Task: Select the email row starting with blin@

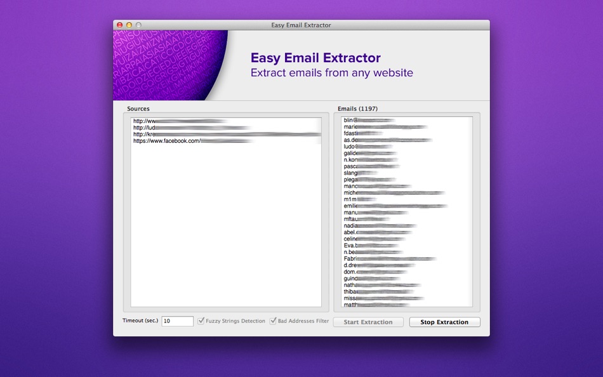Action: [x=407, y=120]
